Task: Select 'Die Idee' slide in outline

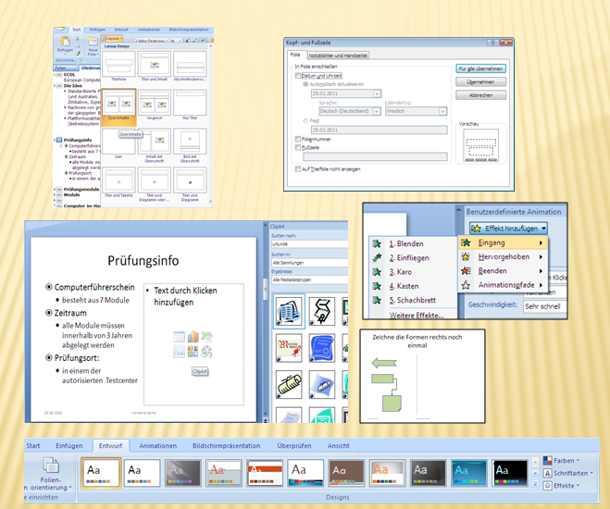Action: tap(73, 85)
